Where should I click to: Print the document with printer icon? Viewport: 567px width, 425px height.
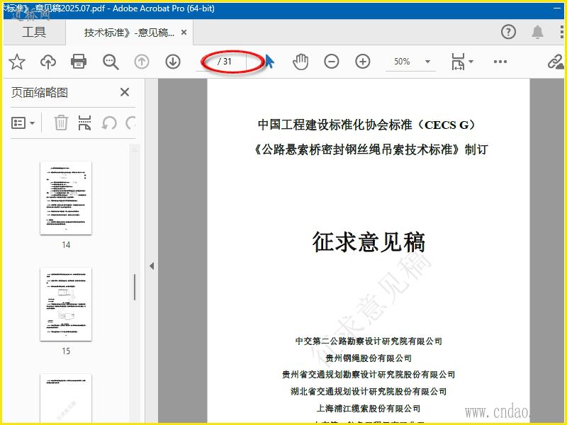(x=79, y=62)
